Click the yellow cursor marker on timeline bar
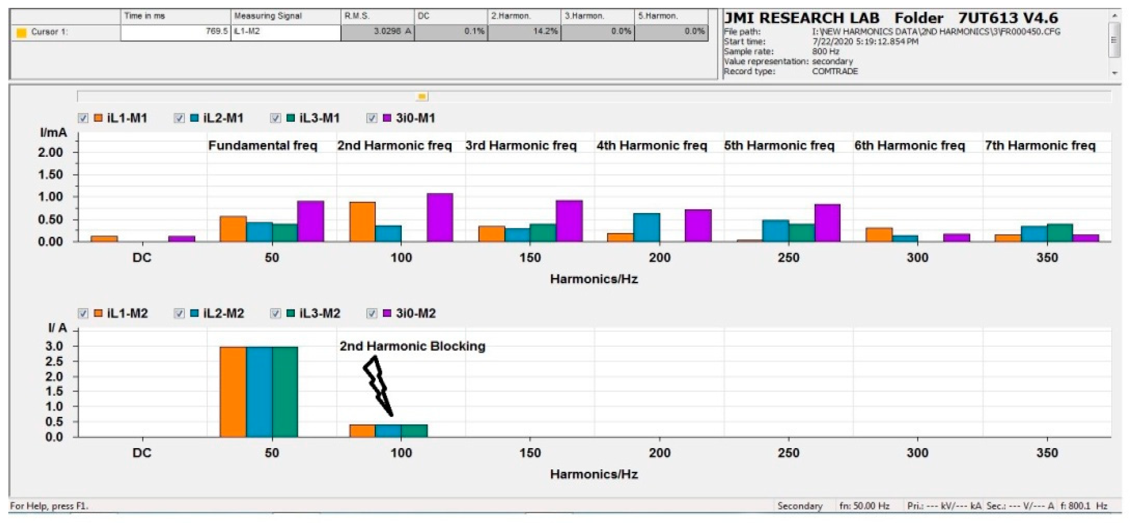 [422, 96]
